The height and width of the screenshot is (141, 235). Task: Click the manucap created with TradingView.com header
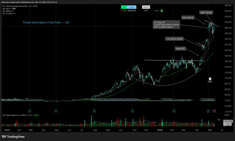click(29, 2)
